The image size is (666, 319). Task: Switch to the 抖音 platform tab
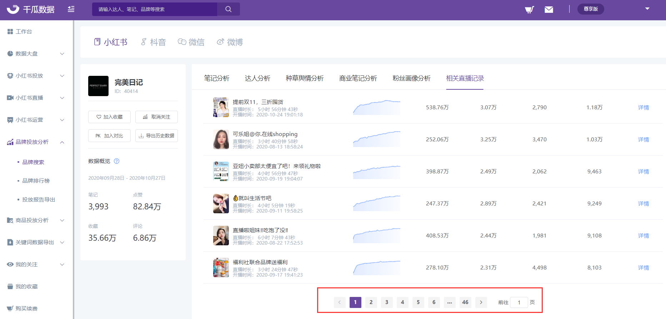(153, 42)
